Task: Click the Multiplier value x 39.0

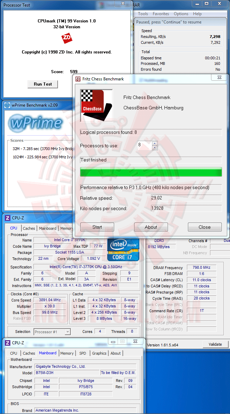Action: point(49,306)
